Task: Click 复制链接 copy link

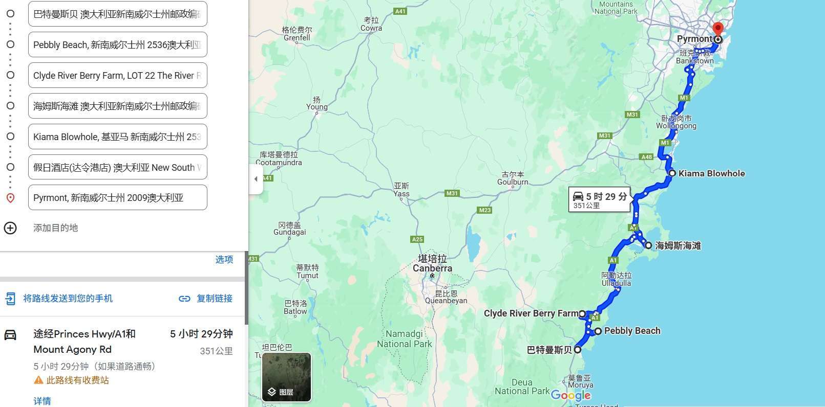Action: [215, 299]
